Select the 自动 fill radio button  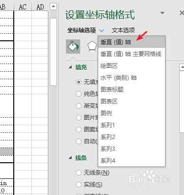pos(79,141)
